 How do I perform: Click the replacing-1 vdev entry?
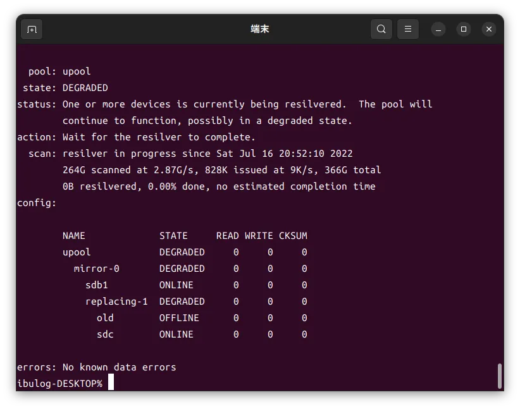(x=116, y=302)
